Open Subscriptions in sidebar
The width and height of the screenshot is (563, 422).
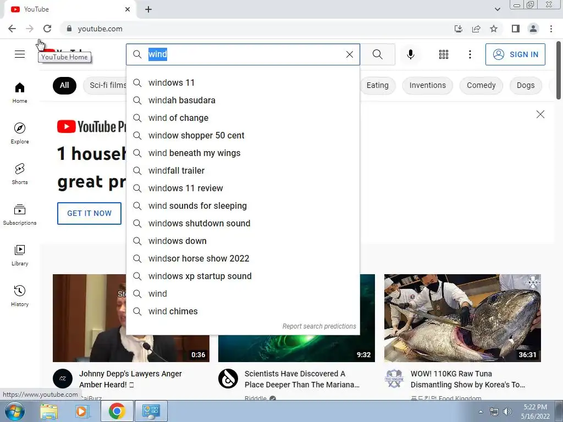pyautogui.click(x=20, y=214)
